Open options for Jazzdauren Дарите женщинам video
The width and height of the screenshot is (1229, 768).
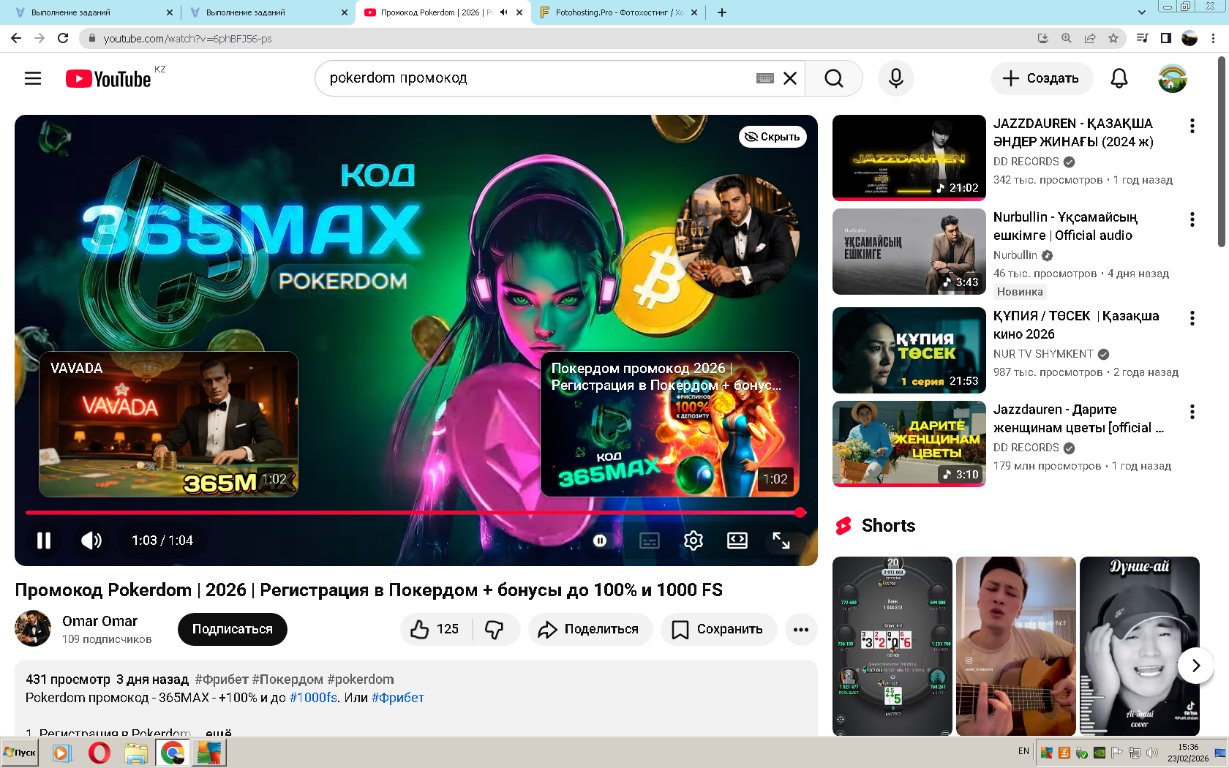tap(1192, 412)
